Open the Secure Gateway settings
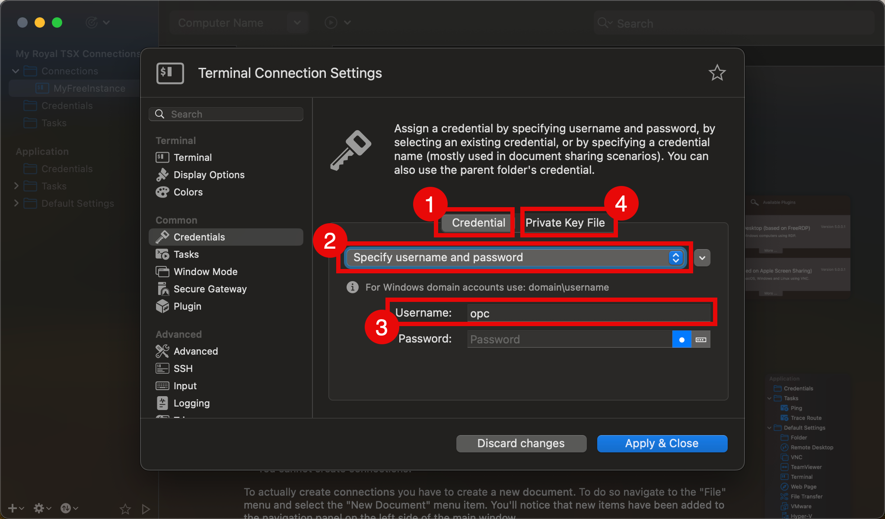 coord(210,289)
